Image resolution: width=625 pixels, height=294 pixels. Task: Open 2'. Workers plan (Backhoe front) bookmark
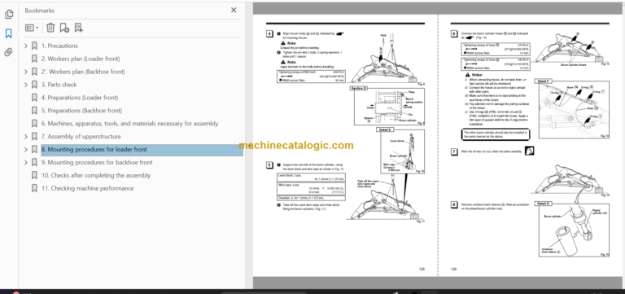pos(83,72)
